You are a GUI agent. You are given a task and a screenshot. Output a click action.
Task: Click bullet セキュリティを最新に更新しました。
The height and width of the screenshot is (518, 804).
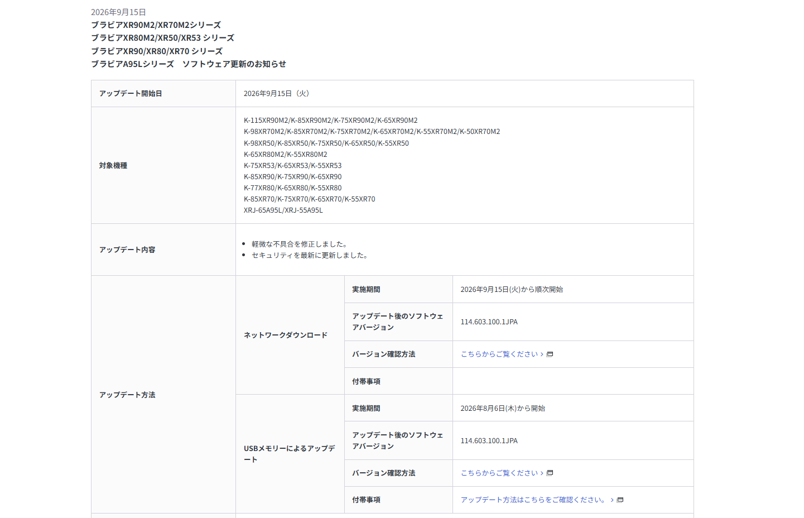[x=311, y=256]
